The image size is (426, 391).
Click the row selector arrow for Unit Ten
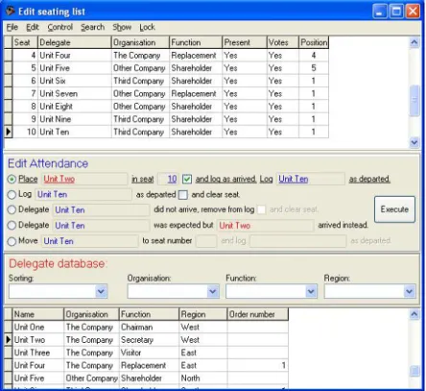[x=8, y=132]
